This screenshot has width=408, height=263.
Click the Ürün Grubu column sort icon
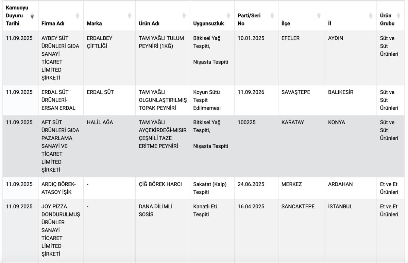(398, 16)
